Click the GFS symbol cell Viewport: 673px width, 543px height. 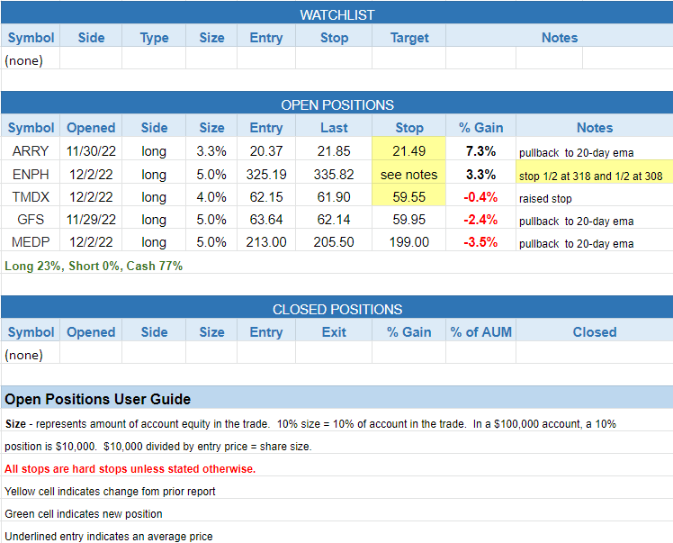31,221
